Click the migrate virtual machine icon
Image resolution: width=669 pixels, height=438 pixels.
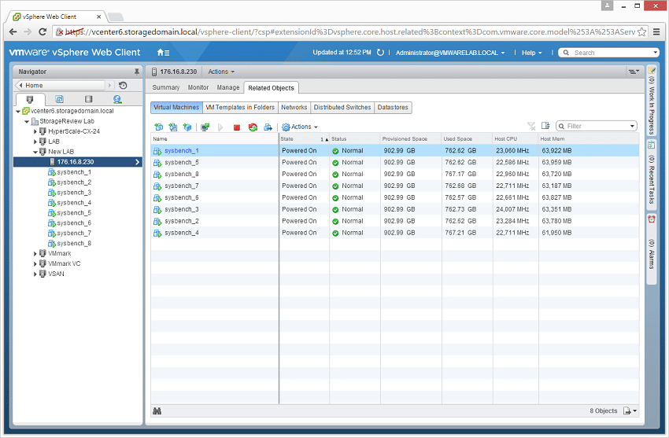coord(268,127)
